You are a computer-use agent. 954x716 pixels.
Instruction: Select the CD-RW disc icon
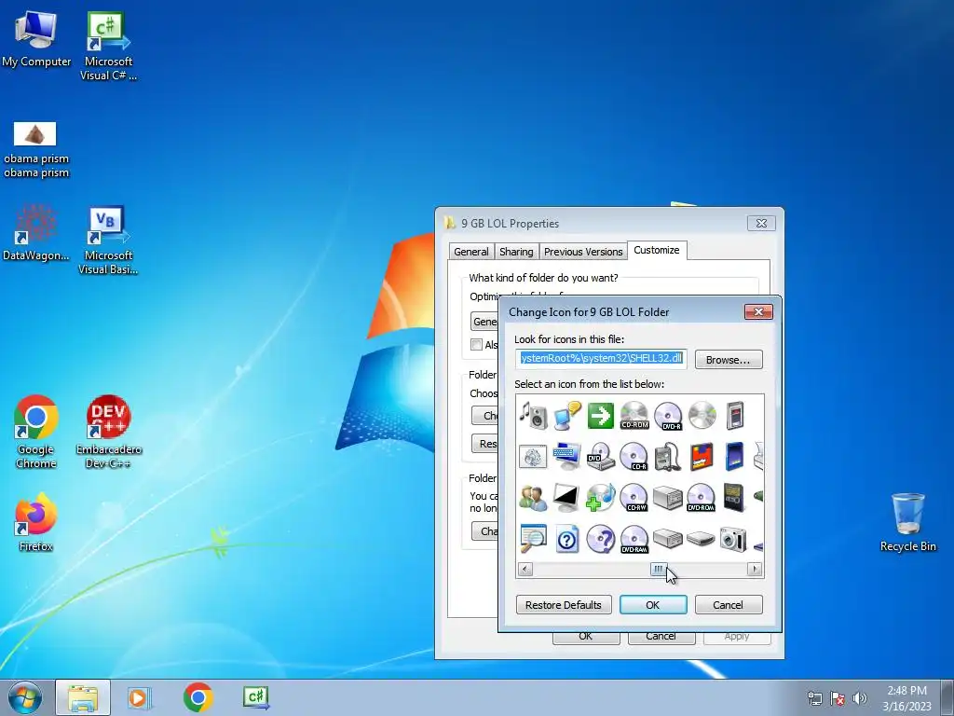[634, 498]
